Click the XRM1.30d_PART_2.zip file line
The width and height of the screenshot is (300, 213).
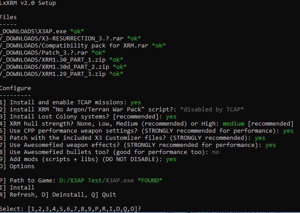pos(63,67)
